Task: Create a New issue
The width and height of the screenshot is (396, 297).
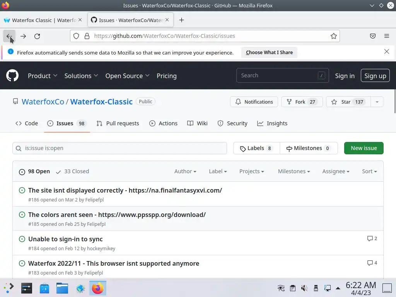Action: (364, 148)
